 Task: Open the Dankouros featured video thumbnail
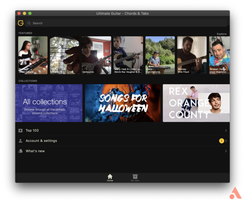(96, 55)
